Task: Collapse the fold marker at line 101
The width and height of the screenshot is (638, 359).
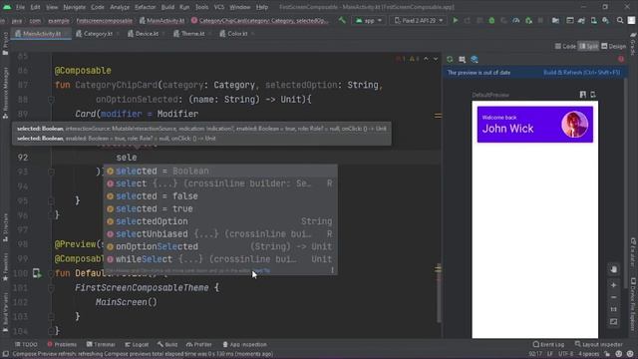Action: tap(51, 288)
